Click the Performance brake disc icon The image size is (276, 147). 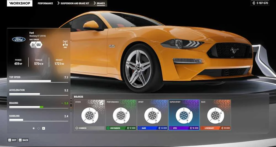tap(121, 115)
